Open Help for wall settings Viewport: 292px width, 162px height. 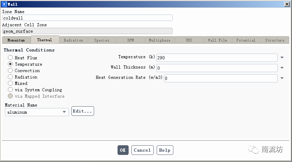point(164,150)
